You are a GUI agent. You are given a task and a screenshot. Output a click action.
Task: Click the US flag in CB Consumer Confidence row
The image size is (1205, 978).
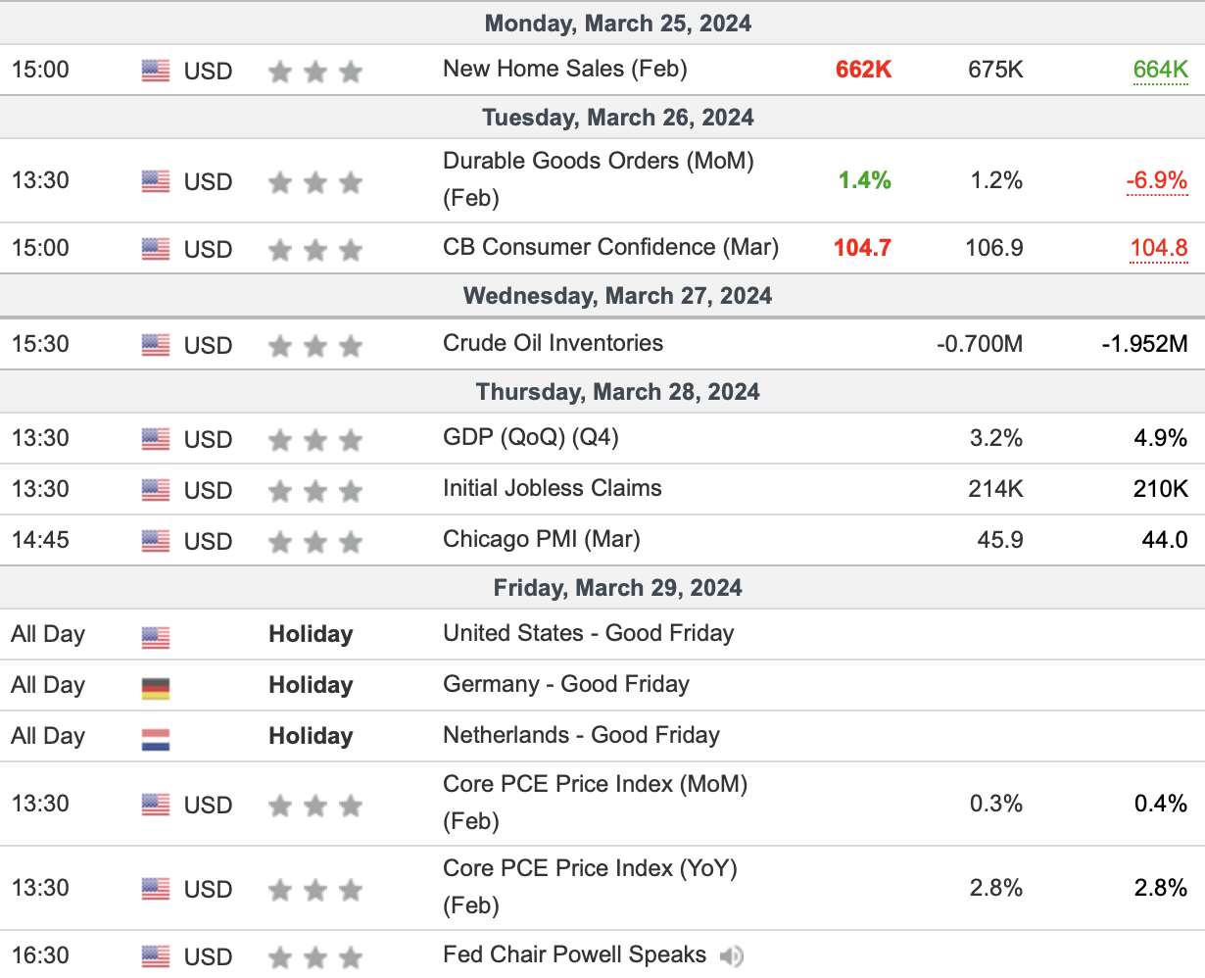pos(156,249)
